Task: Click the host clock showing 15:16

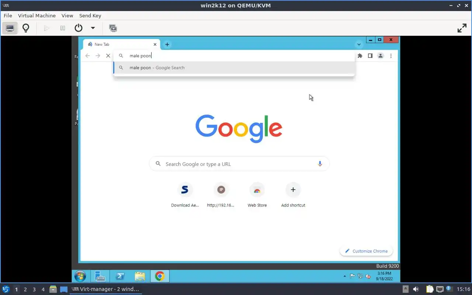Action: (x=463, y=289)
